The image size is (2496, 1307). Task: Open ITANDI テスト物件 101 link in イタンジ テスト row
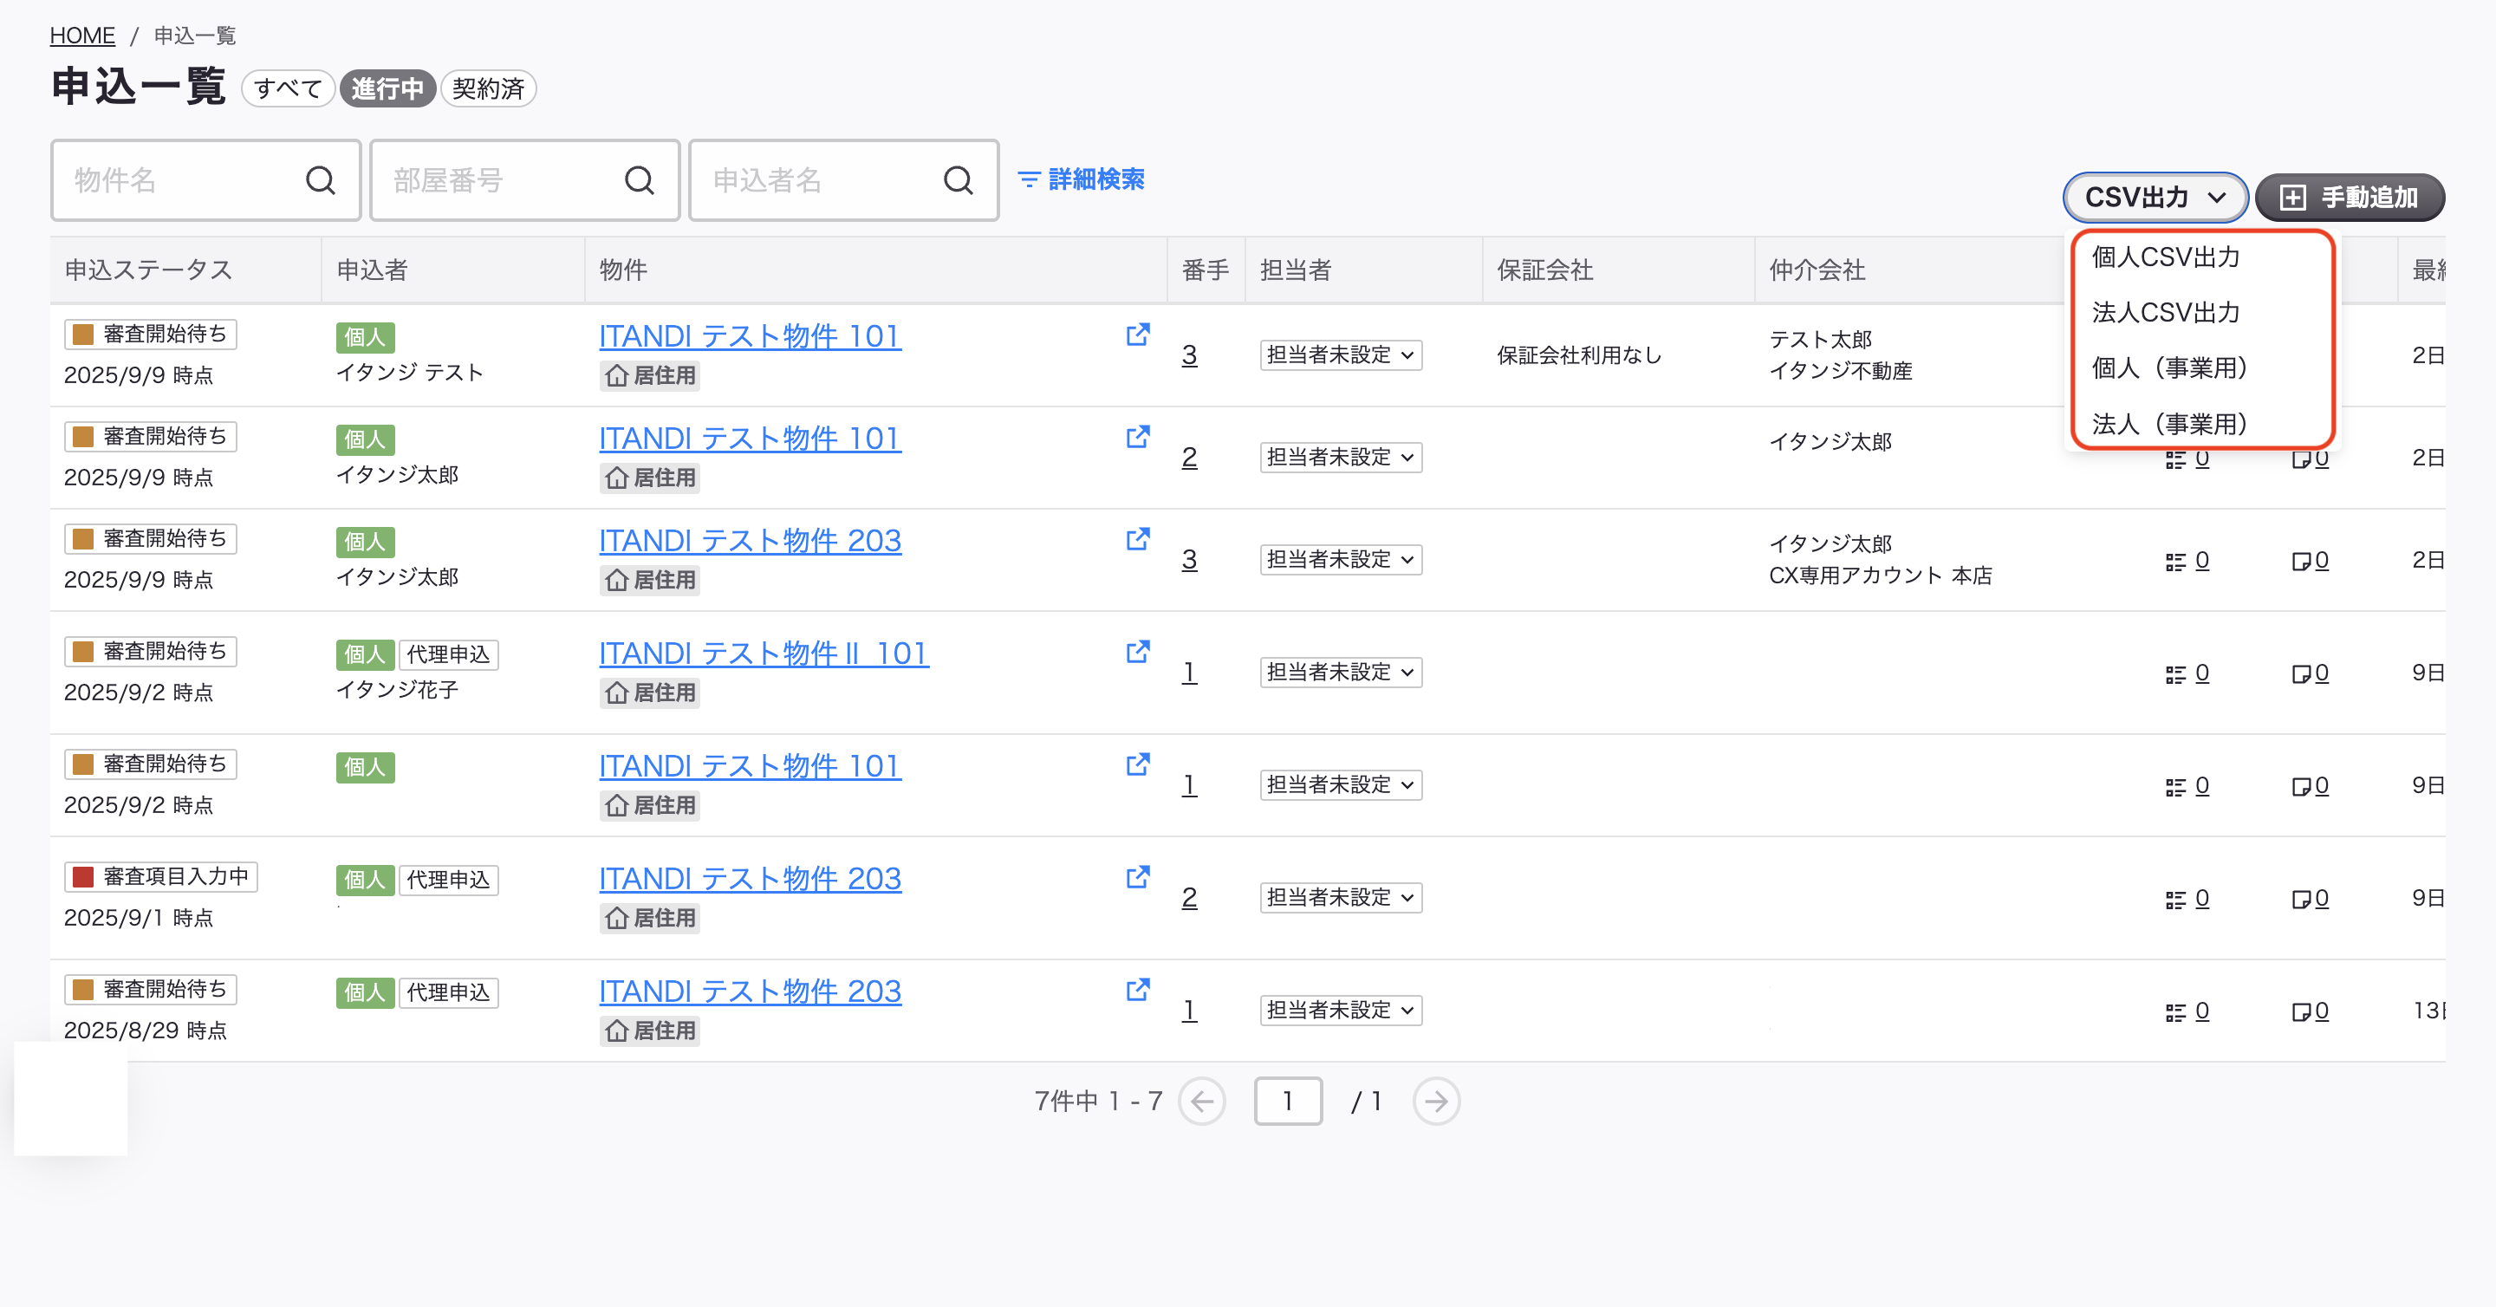pyautogui.click(x=750, y=336)
